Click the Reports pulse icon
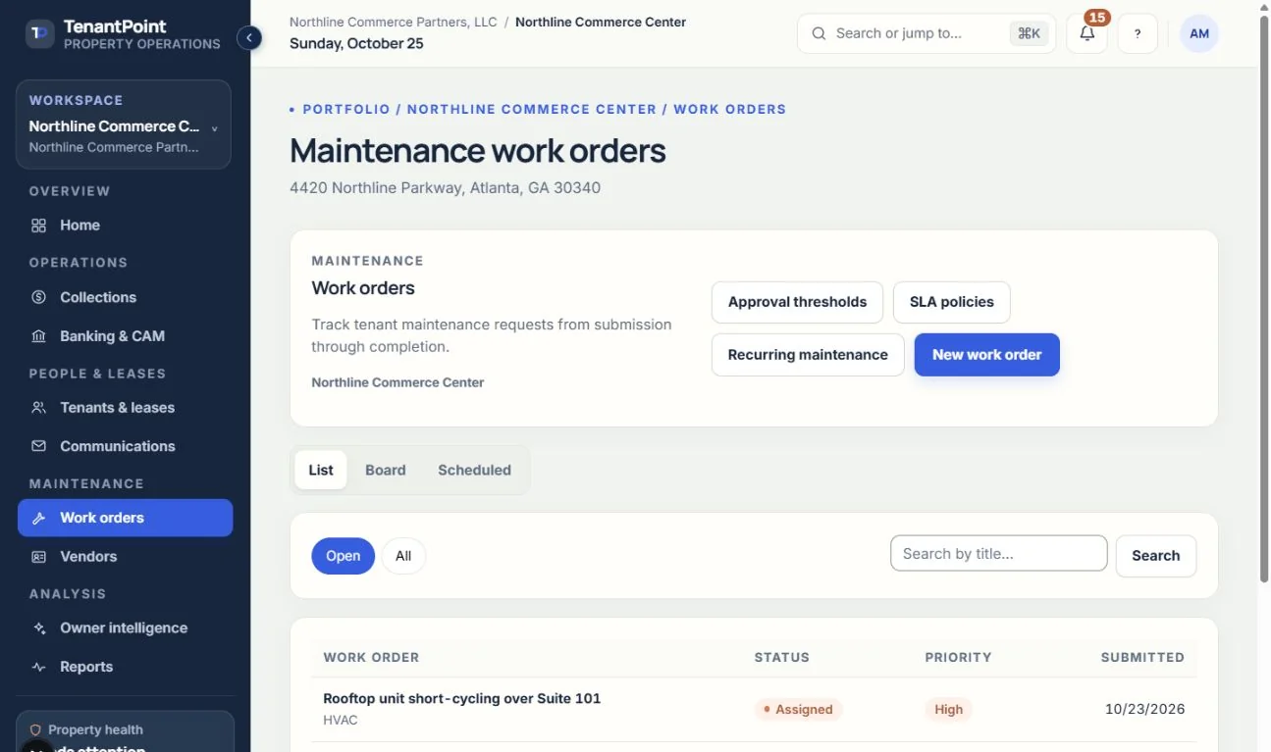 (39, 667)
